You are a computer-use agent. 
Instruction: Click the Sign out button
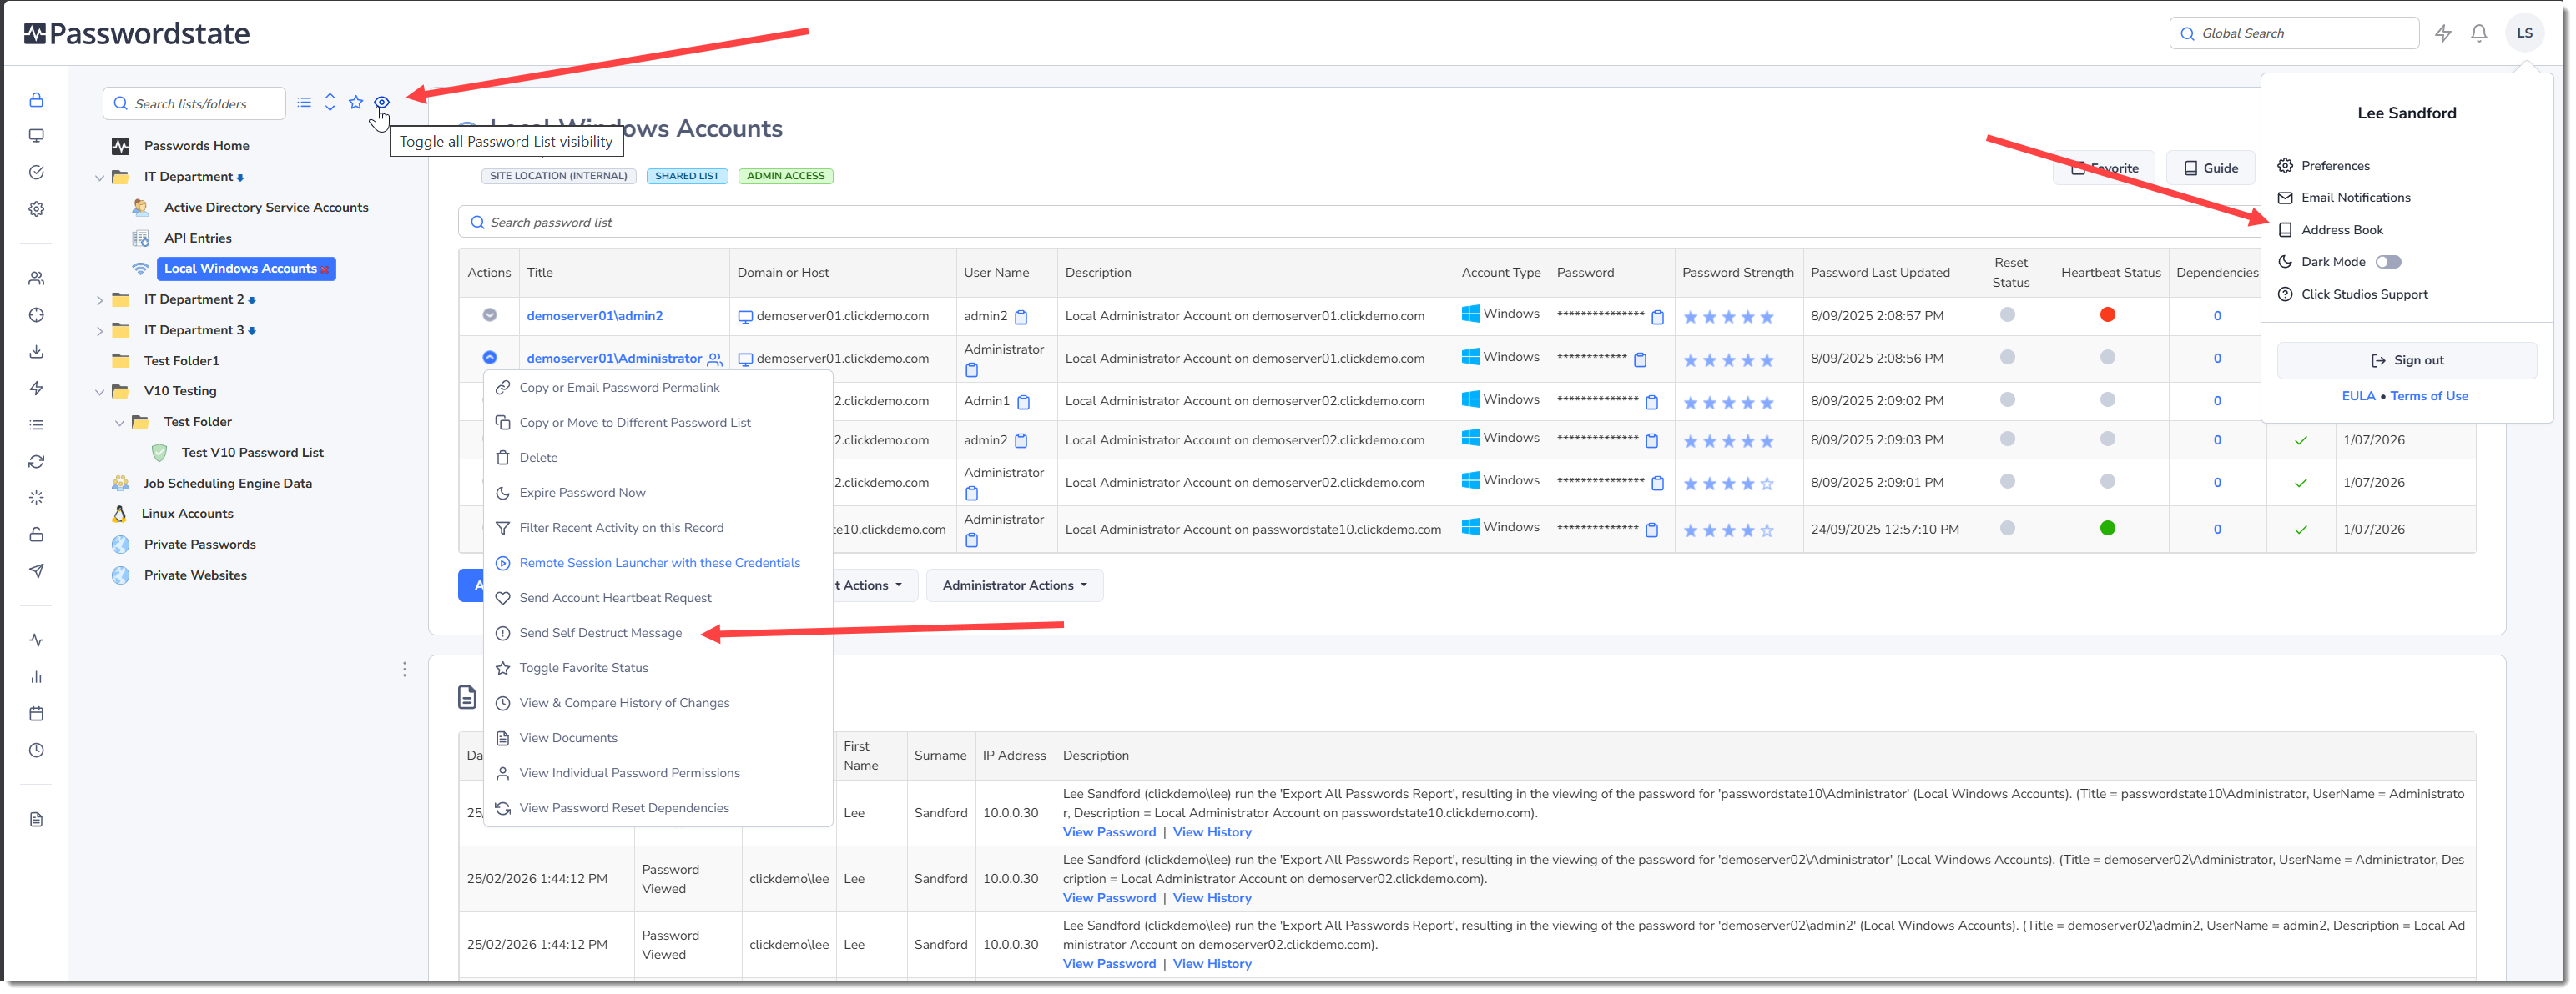[2406, 360]
